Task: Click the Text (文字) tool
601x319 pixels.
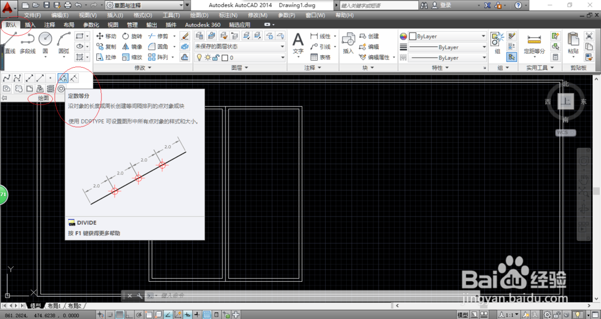Action: [x=298, y=44]
